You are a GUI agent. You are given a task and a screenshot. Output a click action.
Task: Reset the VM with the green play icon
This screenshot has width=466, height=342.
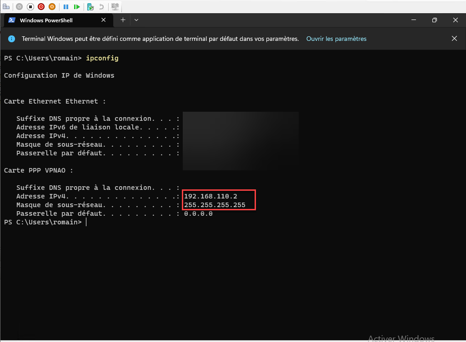click(77, 7)
